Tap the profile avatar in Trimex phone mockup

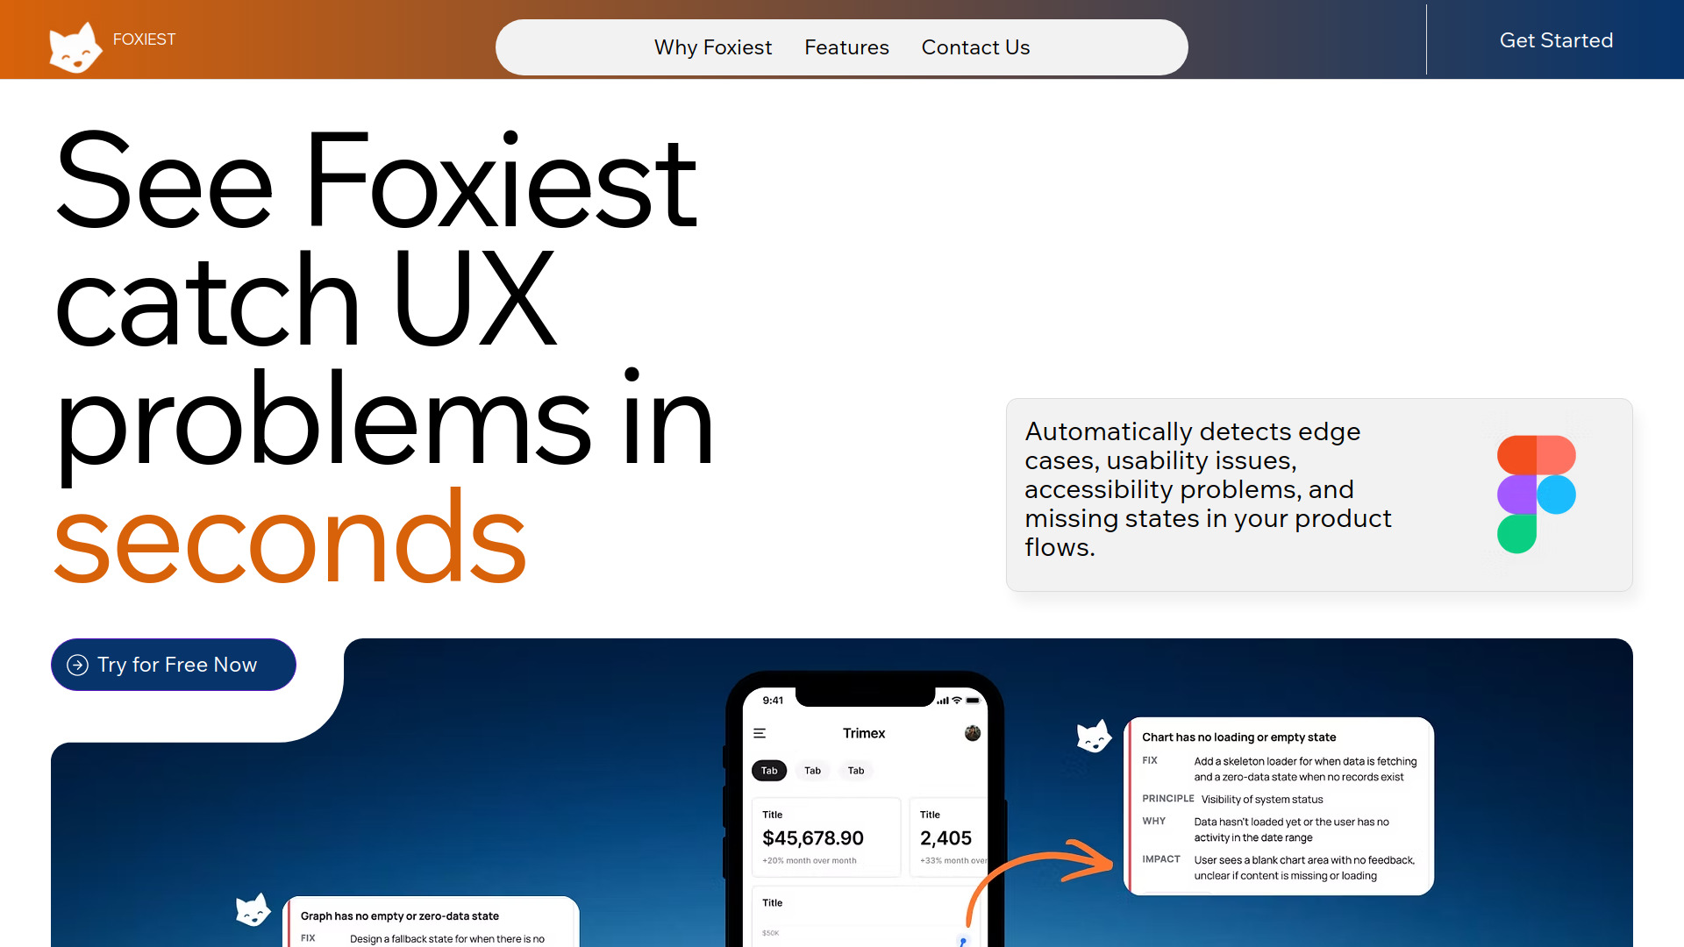point(972,733)
